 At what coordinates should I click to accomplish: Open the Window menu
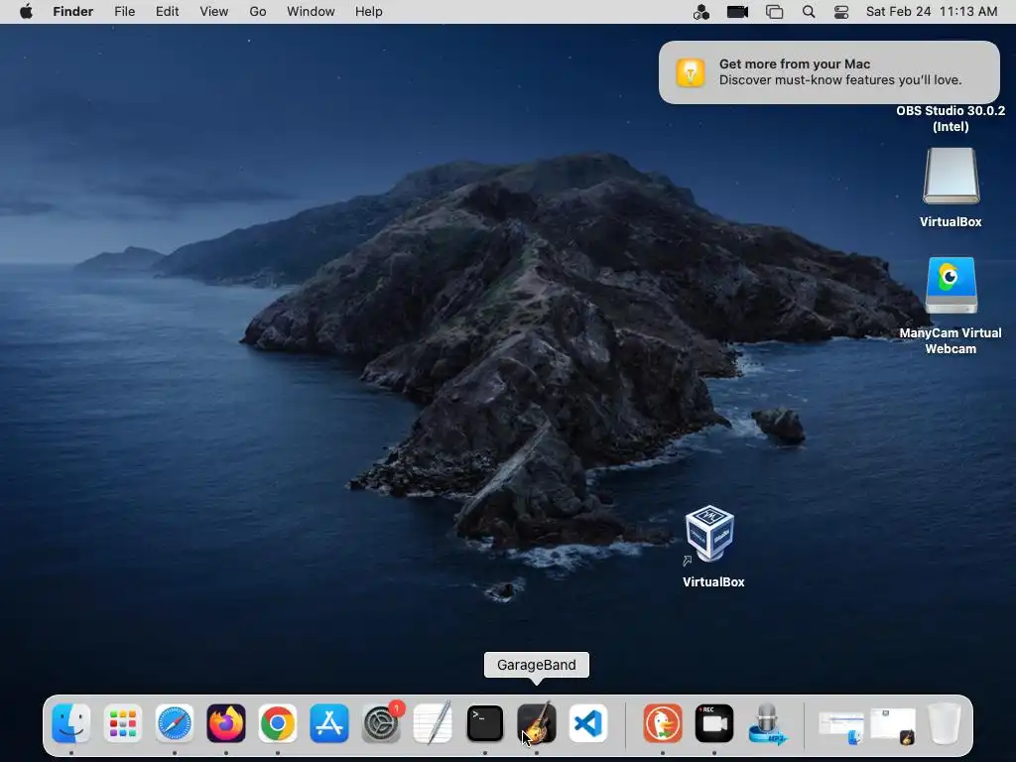(x=311, y=12)
